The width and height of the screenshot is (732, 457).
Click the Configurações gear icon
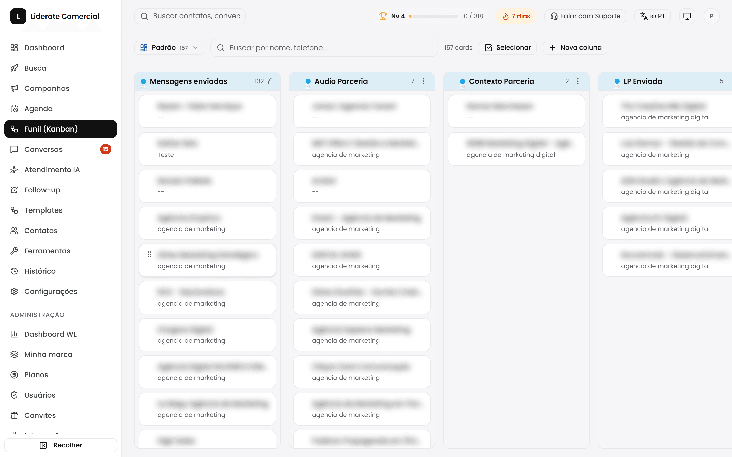pyautogui.click(x=14, y=291)
